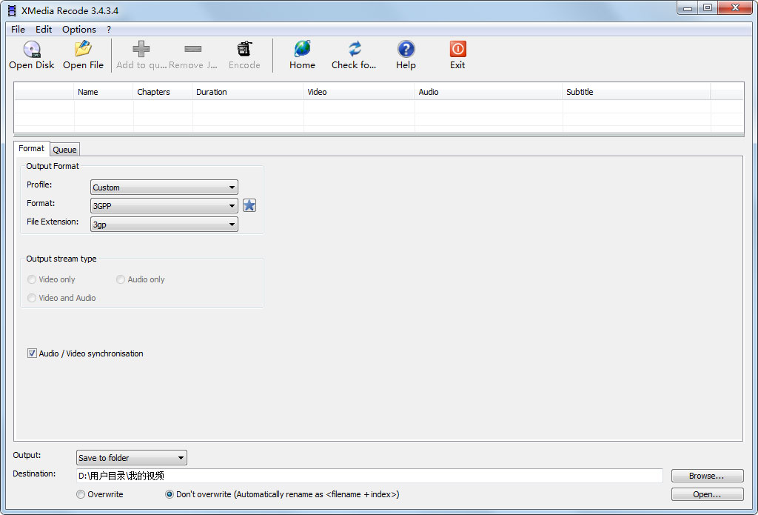Click the Subtitle column header

coord(637,92)
